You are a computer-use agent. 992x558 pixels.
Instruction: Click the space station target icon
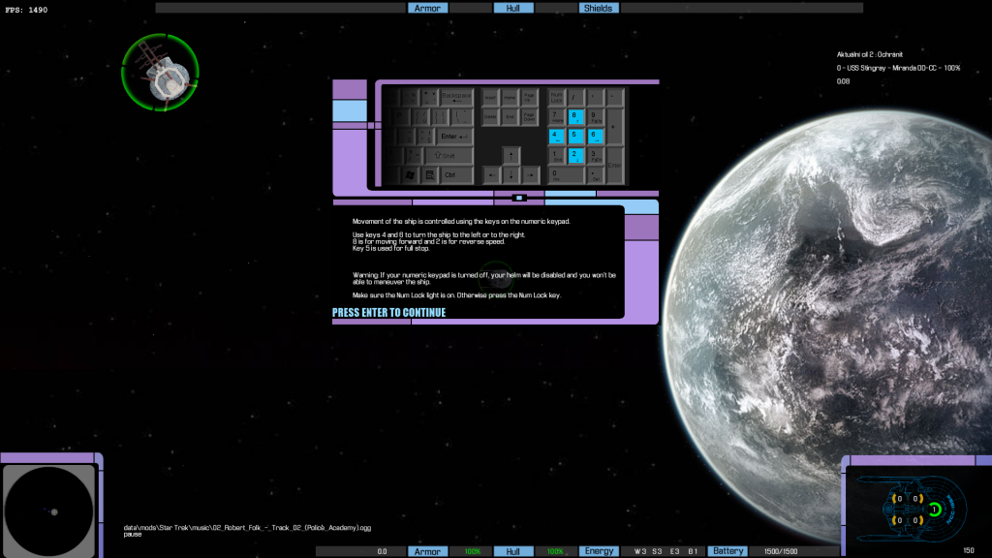click(x=160, y=73)
